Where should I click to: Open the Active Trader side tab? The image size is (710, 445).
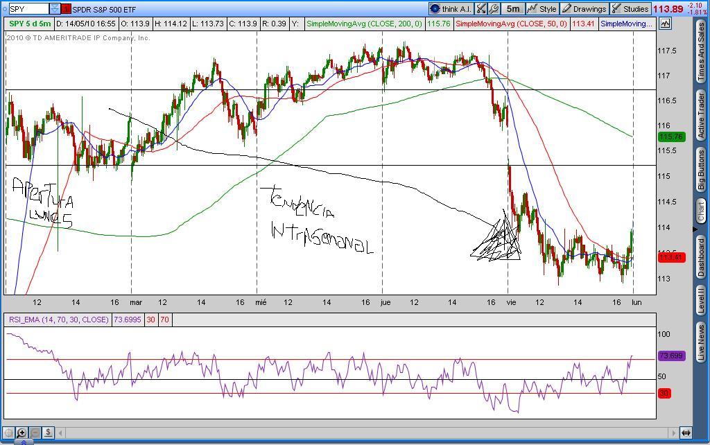(x=701, y=114)
